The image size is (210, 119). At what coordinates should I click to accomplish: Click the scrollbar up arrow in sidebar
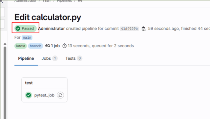pyautogui.click(x=5, y=44)
